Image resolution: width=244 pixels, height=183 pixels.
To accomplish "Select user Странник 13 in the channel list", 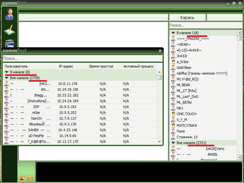I will pos(187,137).
